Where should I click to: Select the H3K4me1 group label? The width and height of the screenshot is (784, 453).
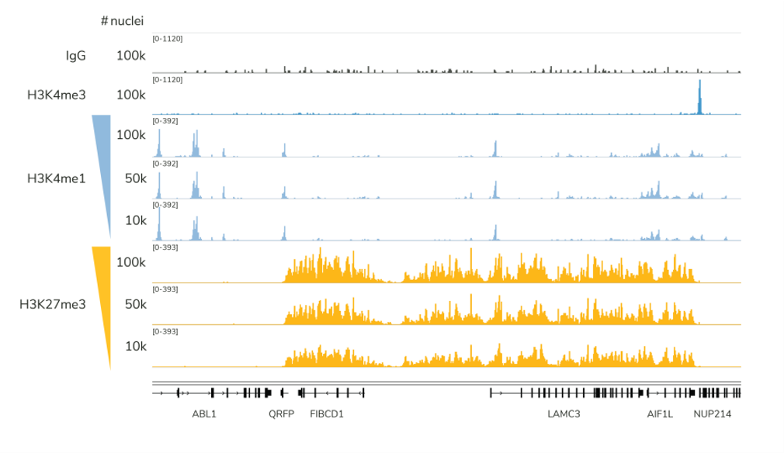(x=57, y=178)
